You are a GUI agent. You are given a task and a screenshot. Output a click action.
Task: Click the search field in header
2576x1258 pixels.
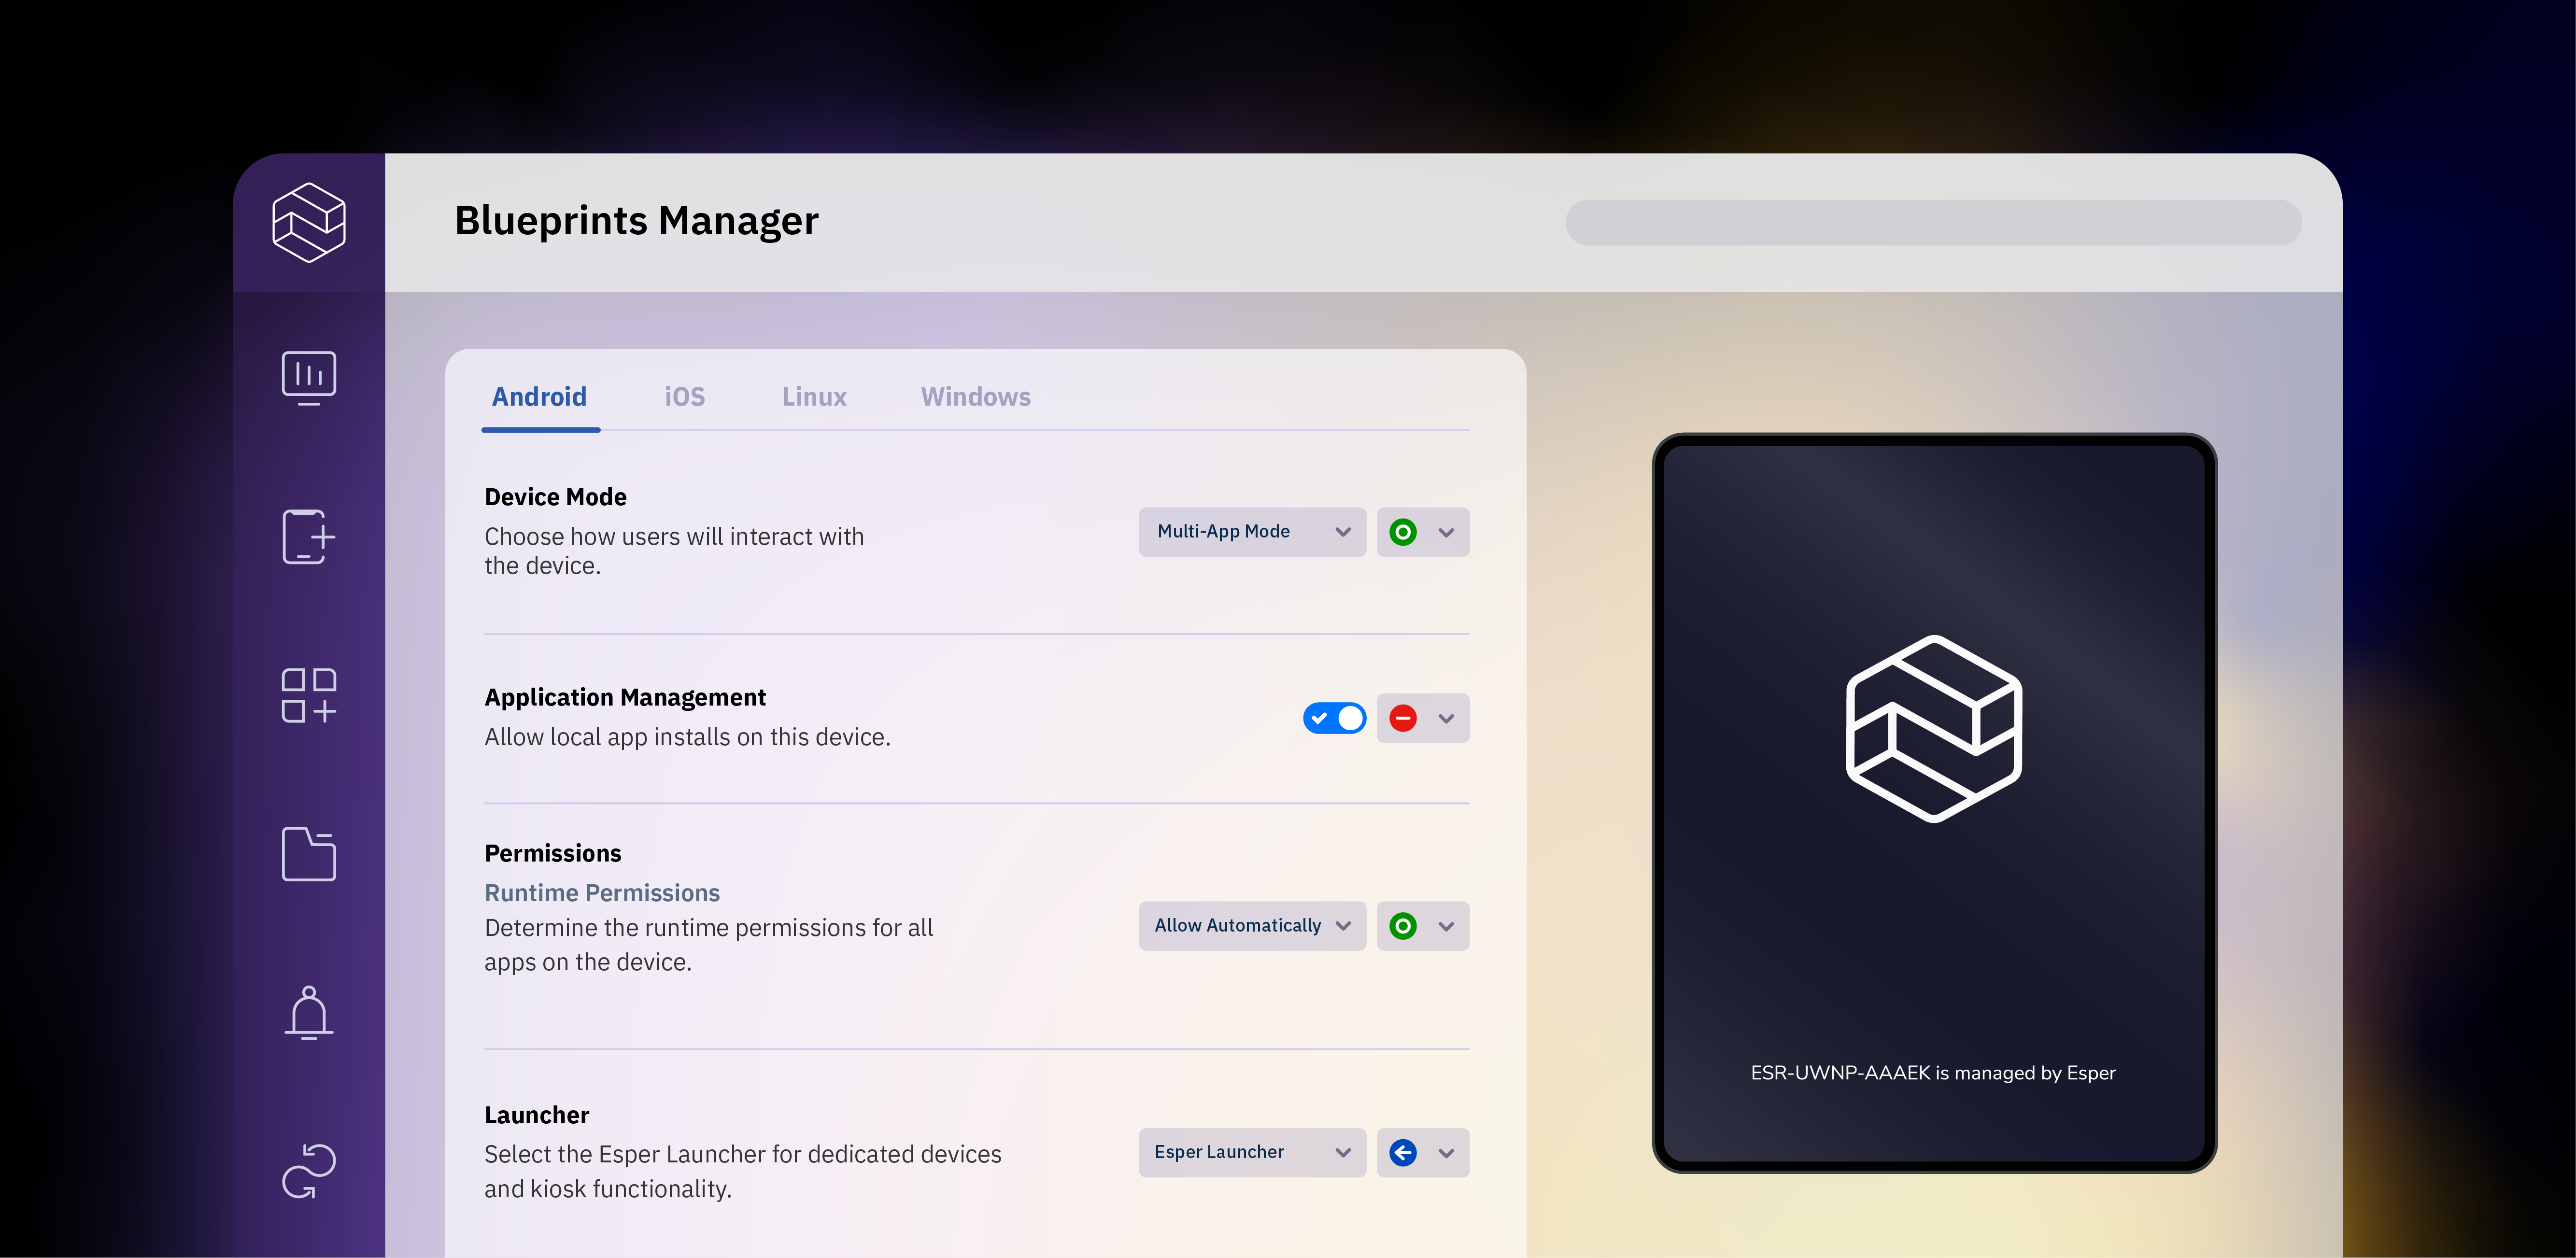coord(1933,222)
